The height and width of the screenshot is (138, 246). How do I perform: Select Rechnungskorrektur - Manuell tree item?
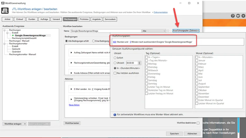(22, 55)
